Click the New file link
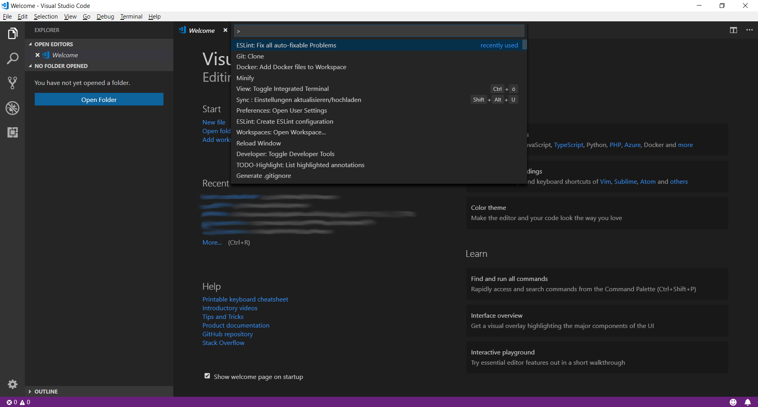Screen dimensions: 758x407 pyautogui.click(x=214, y=122)
